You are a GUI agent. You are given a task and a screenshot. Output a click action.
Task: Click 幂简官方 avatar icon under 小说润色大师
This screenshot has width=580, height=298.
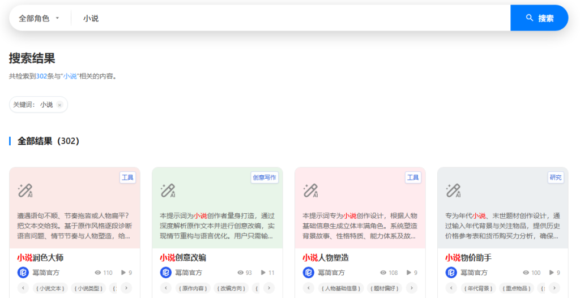click(23, 273)
